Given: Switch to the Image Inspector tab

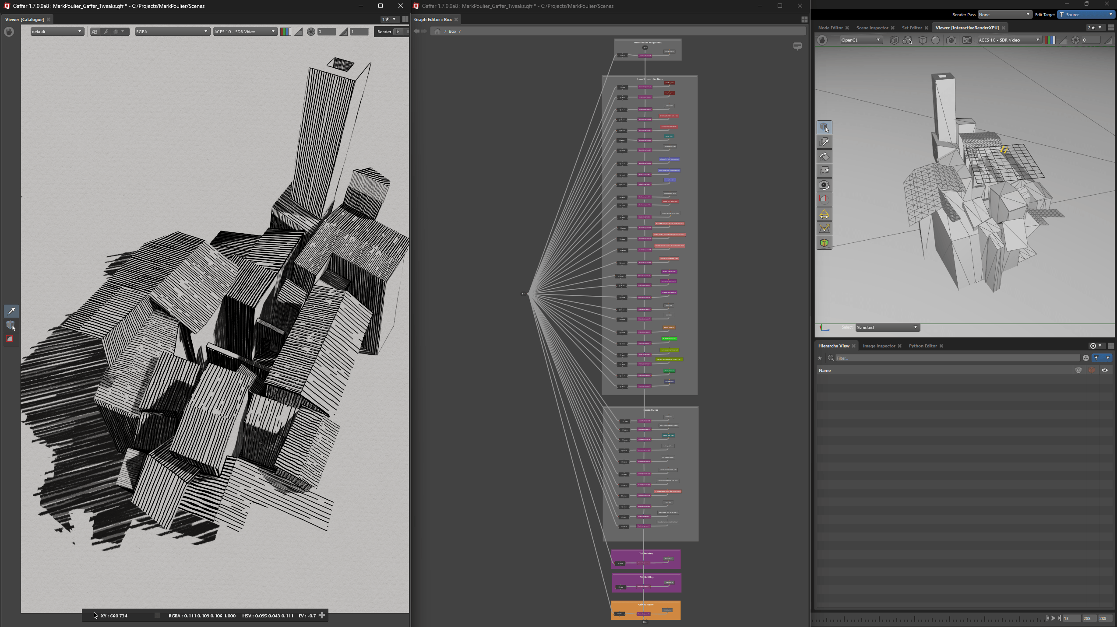Looking at the screenshot, I should tap(879, 346).
